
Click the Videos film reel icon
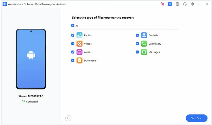79,44
